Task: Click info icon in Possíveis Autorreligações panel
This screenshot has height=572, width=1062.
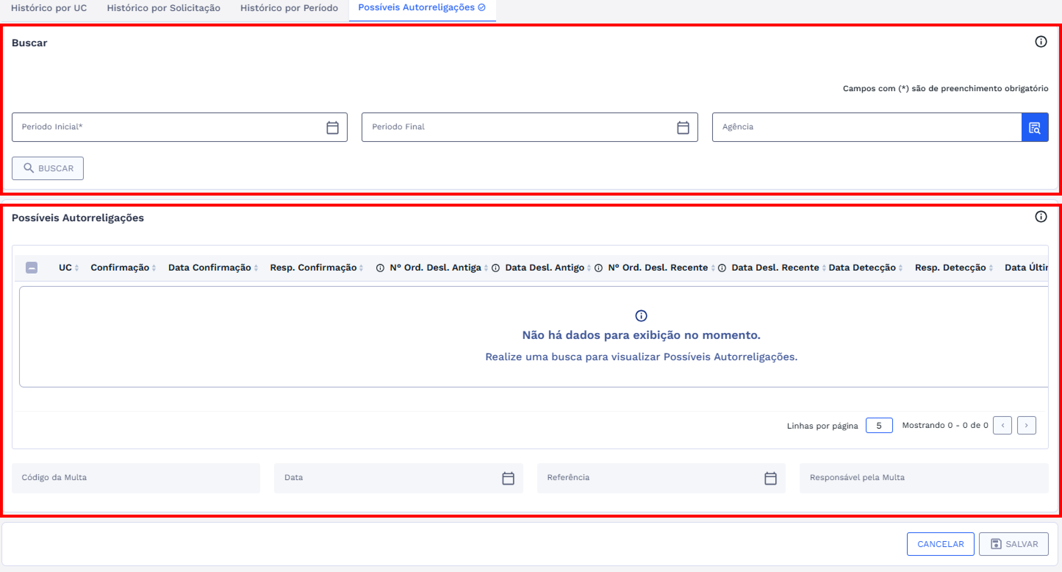Action: [1041, 217]
